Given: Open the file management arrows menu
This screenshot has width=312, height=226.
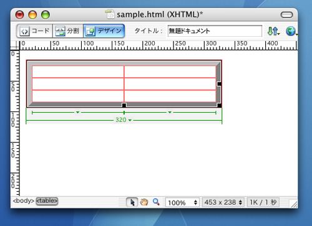Looking at the screenshot, I should coord(273,31).
